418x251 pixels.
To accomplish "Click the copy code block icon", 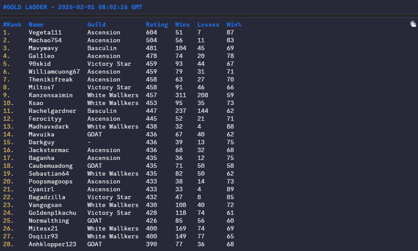I will click(x=413, y=24).
